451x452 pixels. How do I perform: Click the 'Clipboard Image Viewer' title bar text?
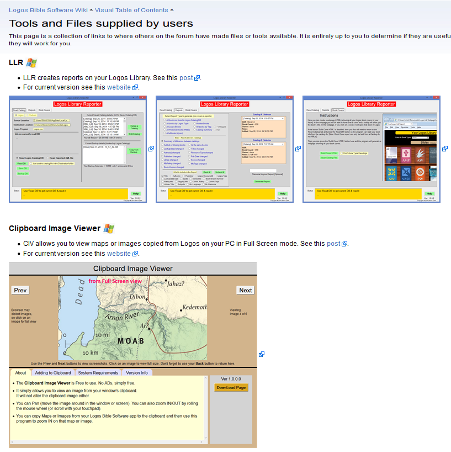click(133, 269)
